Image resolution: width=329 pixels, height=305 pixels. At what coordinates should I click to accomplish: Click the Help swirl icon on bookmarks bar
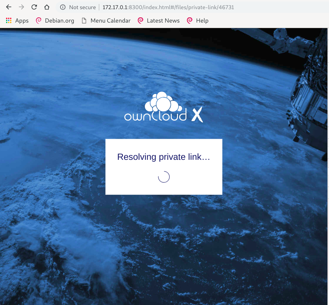190,20
